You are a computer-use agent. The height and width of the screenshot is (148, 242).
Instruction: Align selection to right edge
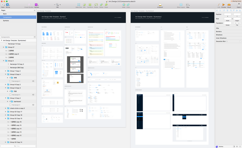[x=231, y=10]
